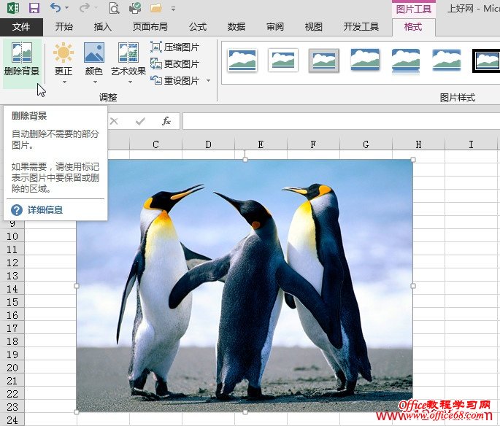This screenshot has width=500, height=426.
Task: Click the Insert Function fx button
Action: pos(166,121)
